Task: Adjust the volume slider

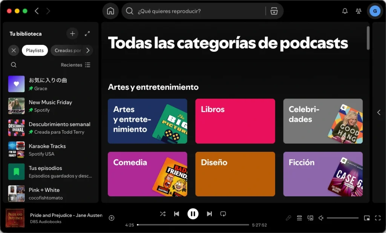Action: (x=342, y=218)
